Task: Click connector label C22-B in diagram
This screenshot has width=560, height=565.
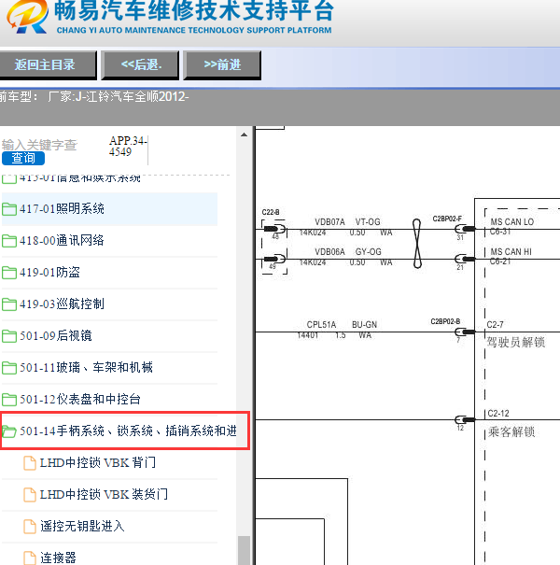Action: [x=271, y=212]
